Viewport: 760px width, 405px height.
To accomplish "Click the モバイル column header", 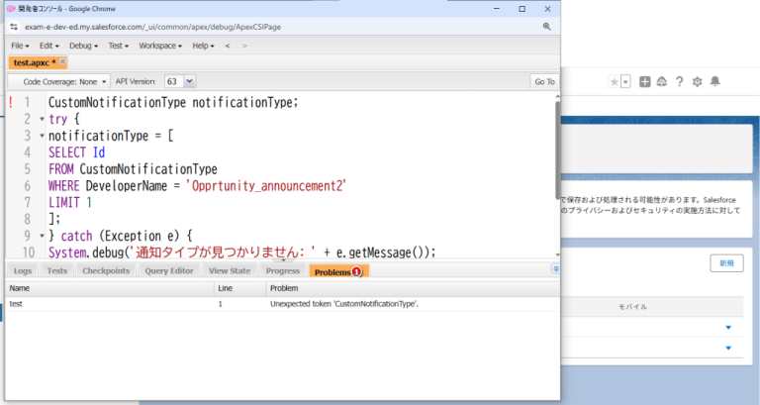I will (632, 307).
